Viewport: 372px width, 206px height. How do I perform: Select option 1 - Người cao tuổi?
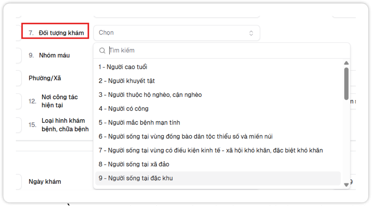[x=218, y=67]
